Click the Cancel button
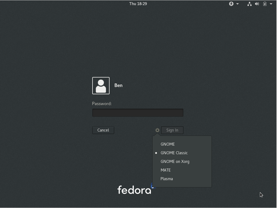The width and height of the screenshot is (277, 208). tap(103, 130)
